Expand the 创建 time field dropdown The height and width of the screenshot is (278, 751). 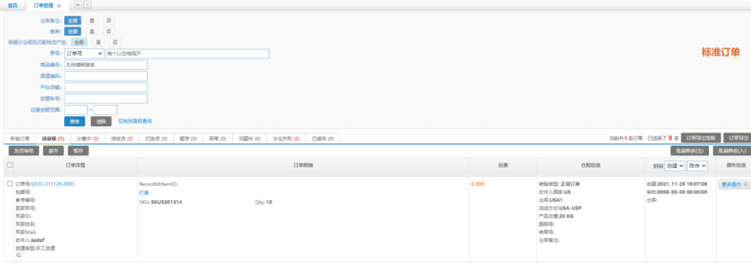click(674, 166)
